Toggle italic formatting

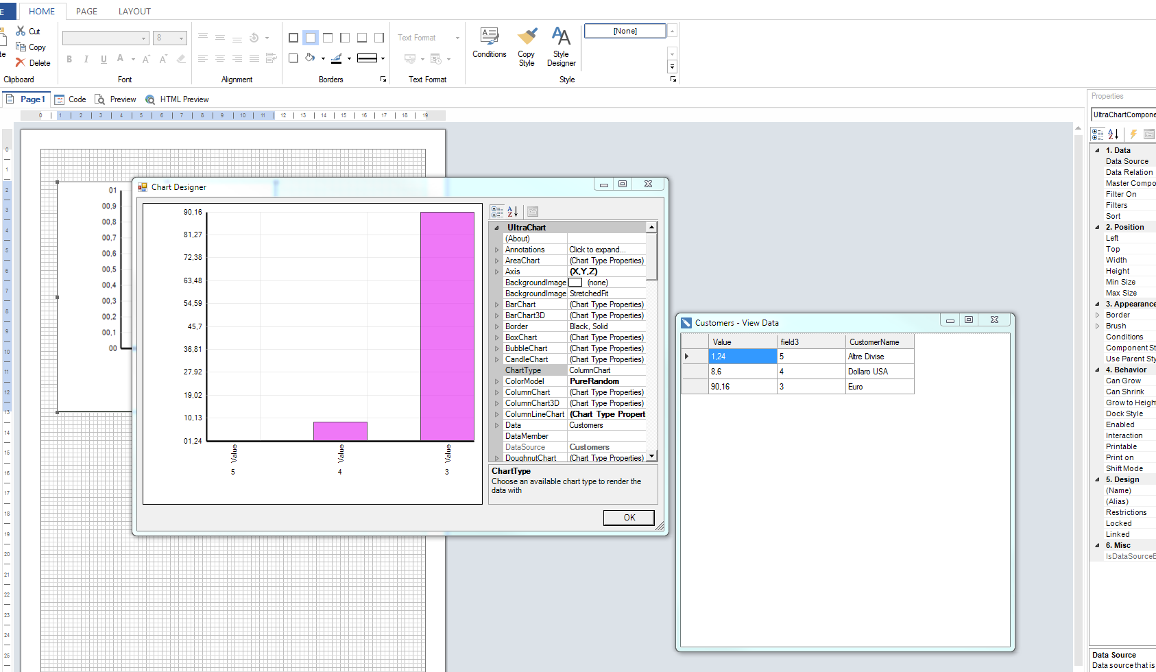pyautogui.click(x=86, y=59)
